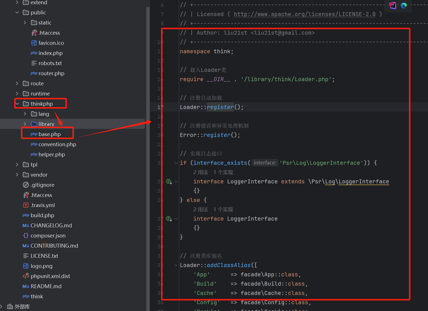Open the file in Edge browser icon
Screen dimensions: 428x311
[x=404, y=6]
